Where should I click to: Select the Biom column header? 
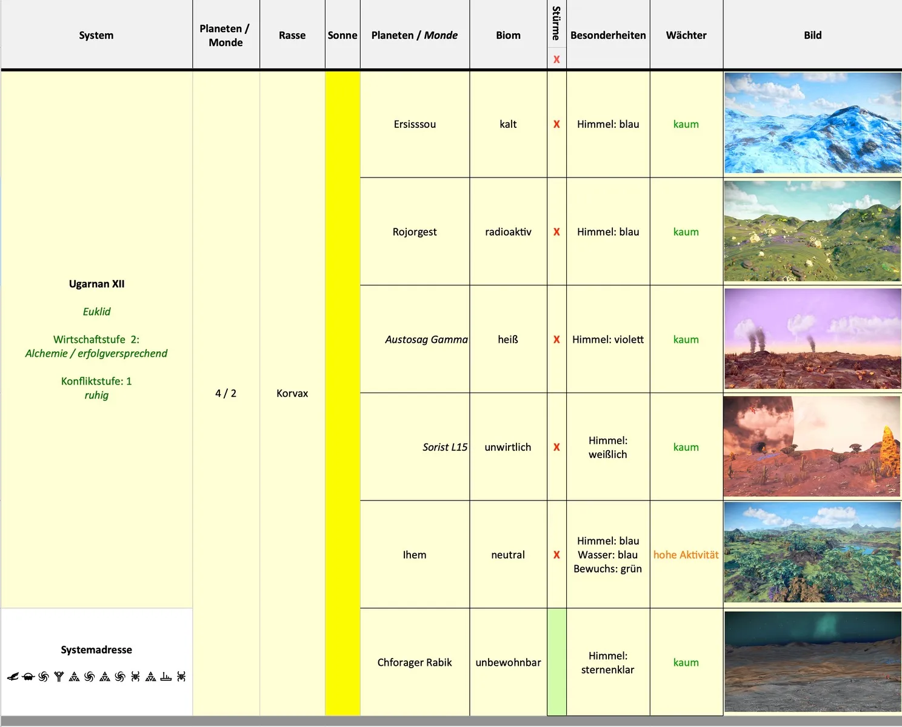pyautogui.click(x=508, y=35)
